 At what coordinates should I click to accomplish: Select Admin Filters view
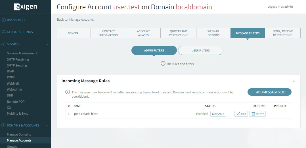click(154, 50)
